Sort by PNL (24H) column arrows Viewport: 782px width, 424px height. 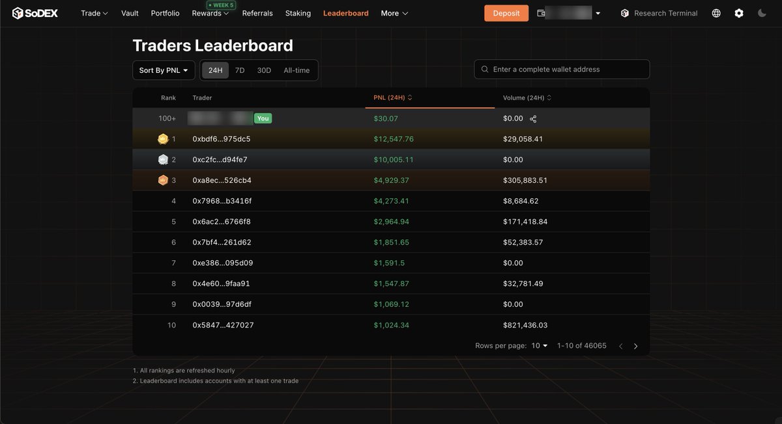(410, 98)
